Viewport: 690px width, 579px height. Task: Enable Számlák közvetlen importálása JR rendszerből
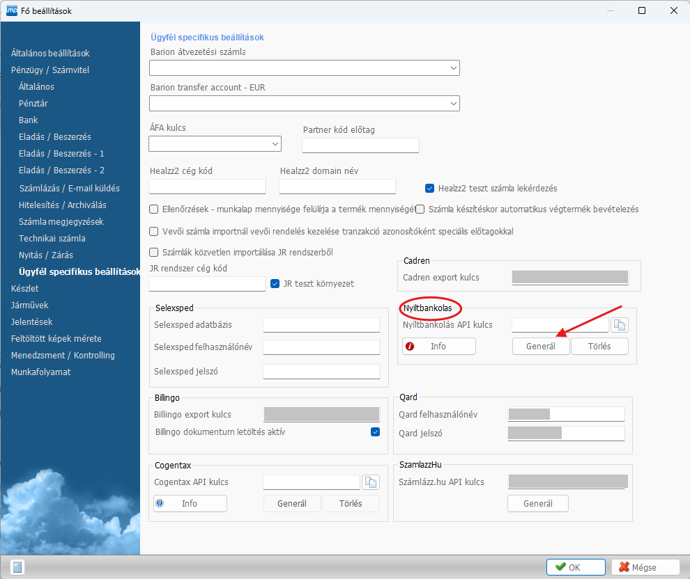click(154, 252)
